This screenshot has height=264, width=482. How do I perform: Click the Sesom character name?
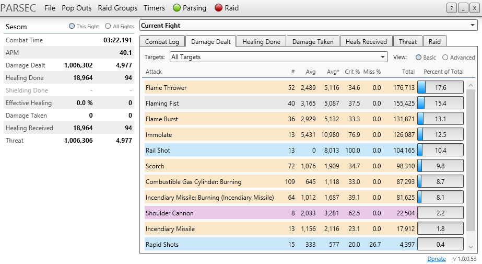coord(16,27)
